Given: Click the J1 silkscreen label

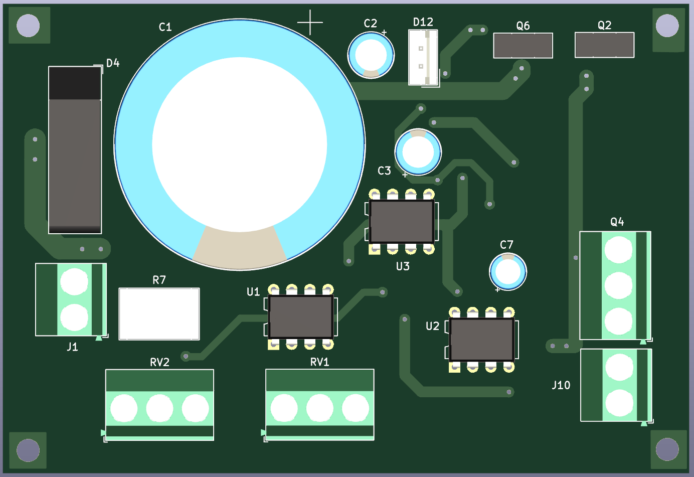Looking at the screenshot, I should (72, 347).
